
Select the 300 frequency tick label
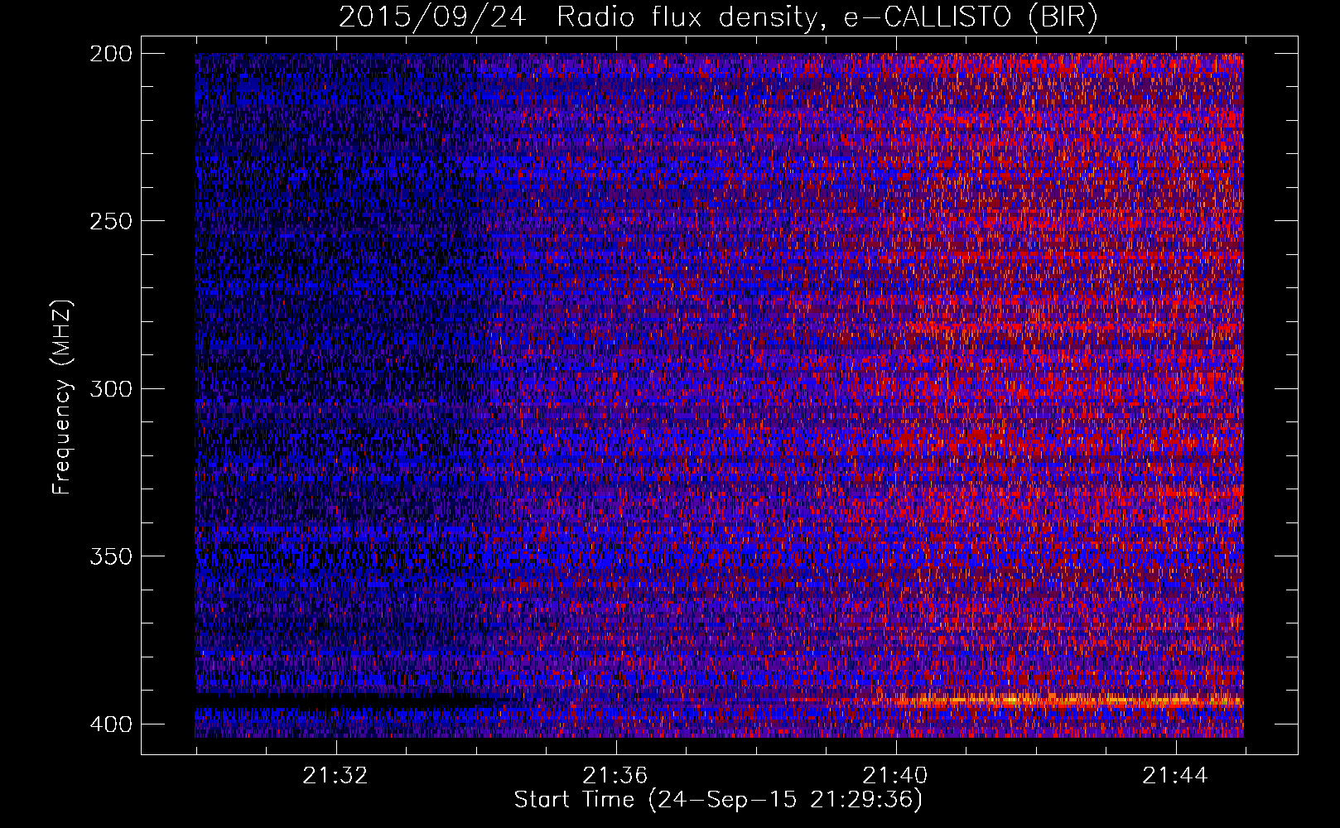pos(111,388)
